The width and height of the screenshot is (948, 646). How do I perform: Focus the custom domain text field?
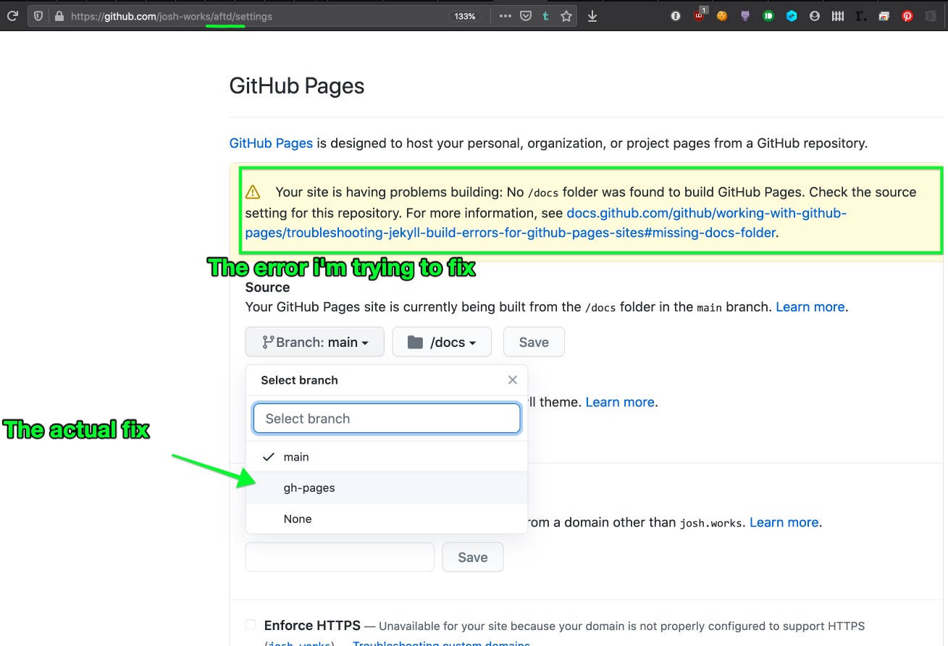point(340,557)
